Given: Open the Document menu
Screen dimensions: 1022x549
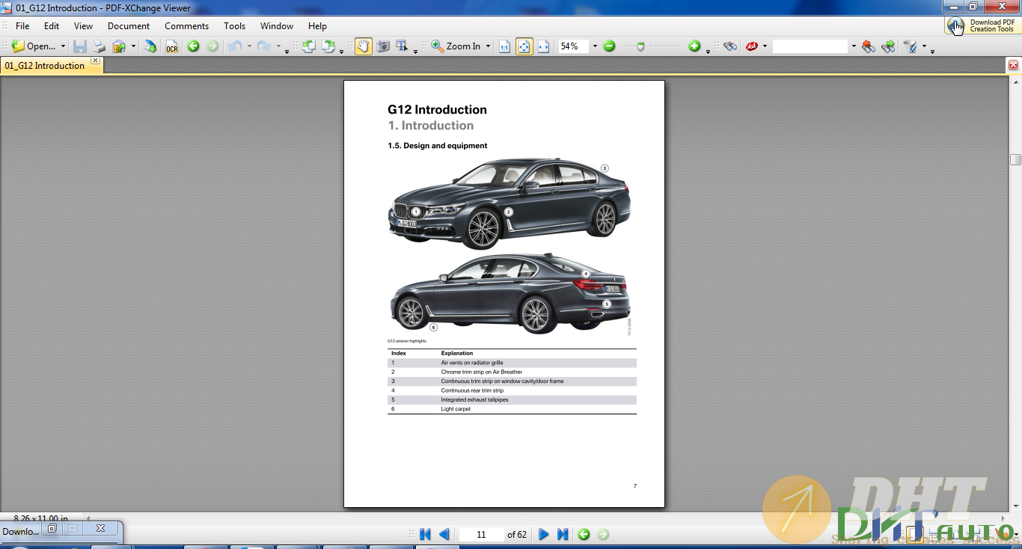Looking at the screenshot, I should point(129,25).
